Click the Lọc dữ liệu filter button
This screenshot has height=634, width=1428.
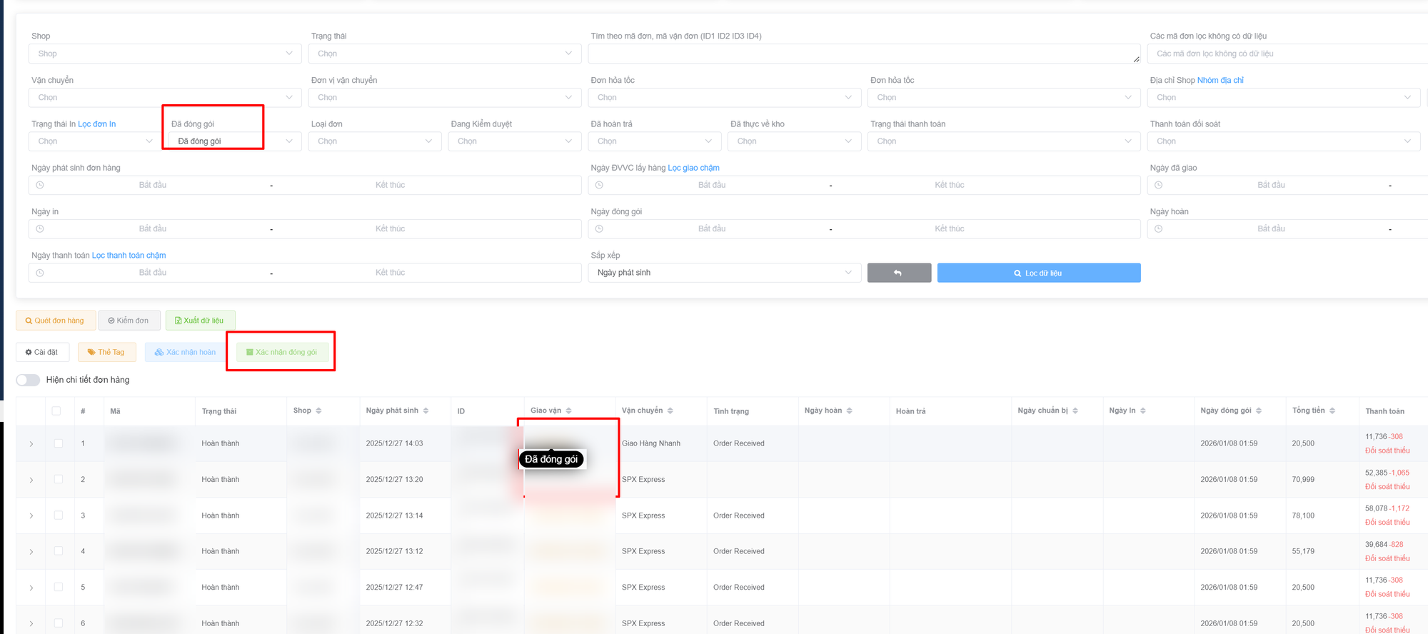(1039, 273)
